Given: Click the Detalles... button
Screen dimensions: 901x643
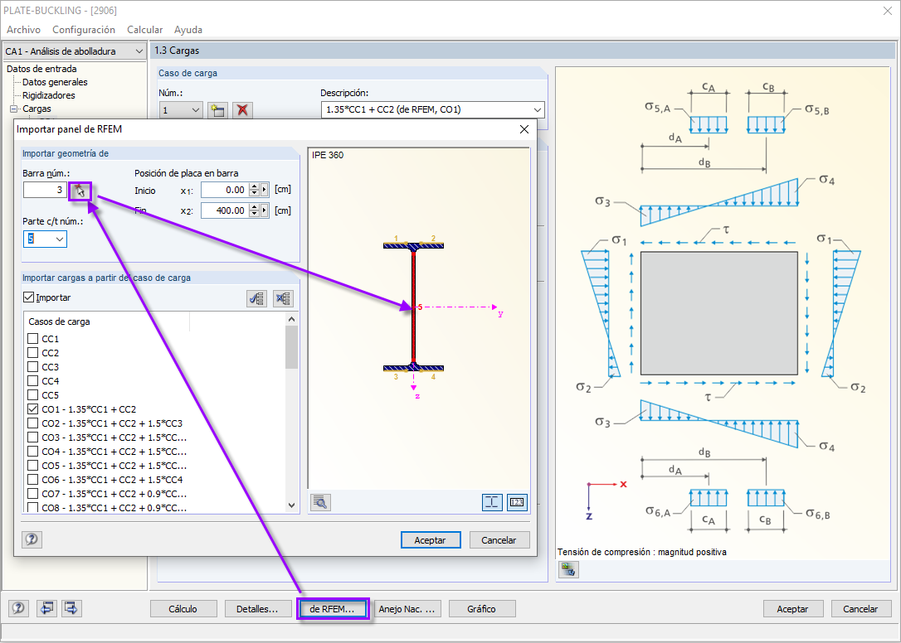Looking at the screenshot, I should tap(257, 608).
